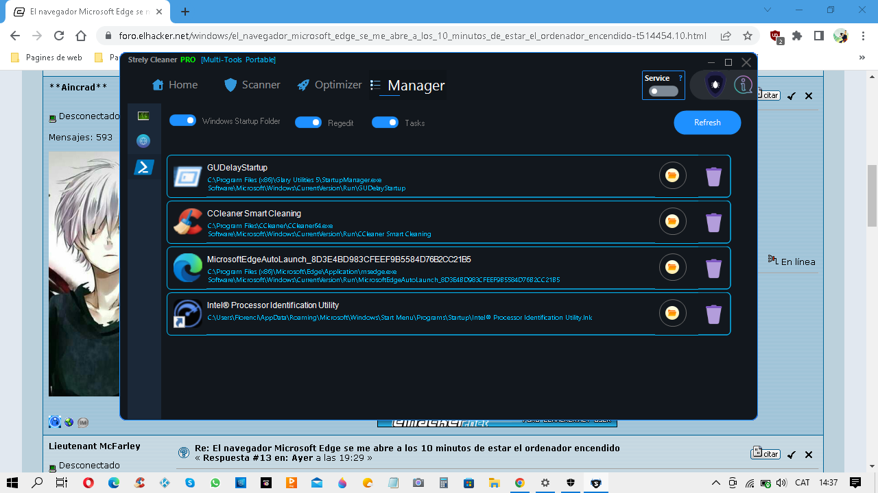Click the Chrome address bar URL
The image size is (878, 493).
coord(412,36)
